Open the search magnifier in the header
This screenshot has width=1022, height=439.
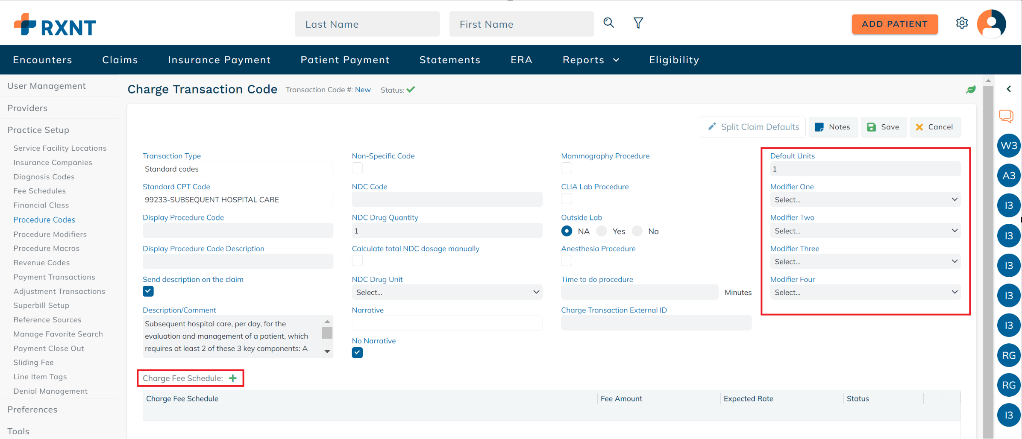point(608,23)
